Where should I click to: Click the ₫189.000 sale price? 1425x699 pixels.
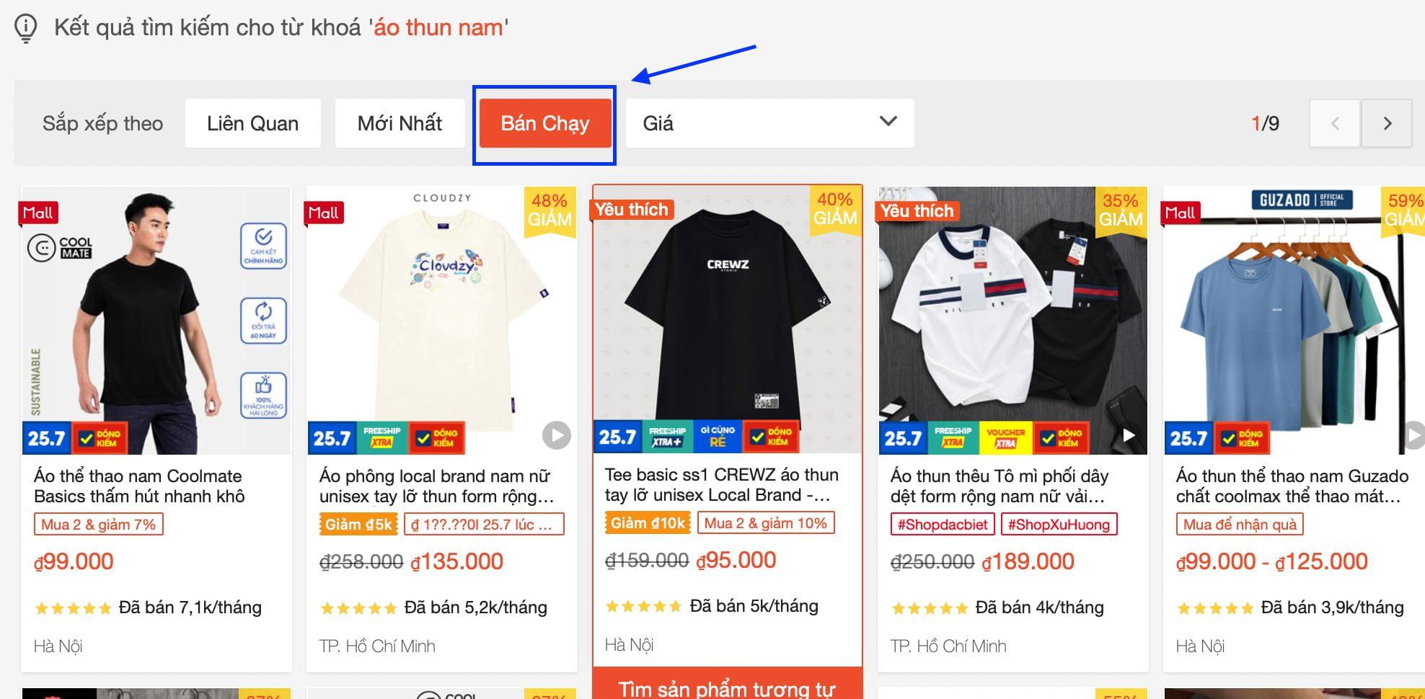[x=1028, y=561]
